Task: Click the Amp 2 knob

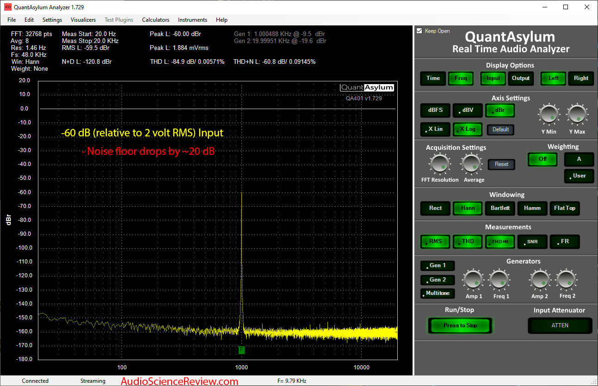Action: pyautogui.click(x=539, y=279)
